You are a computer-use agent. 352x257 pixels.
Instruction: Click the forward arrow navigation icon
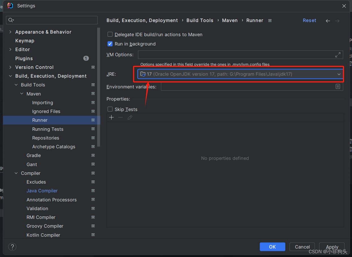[x=337, y=21]
